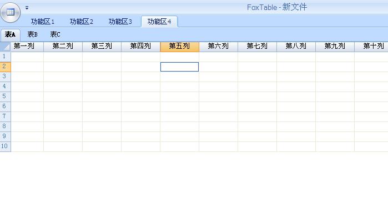Select the 第一列 column header
The height and width of the screenshot is (213, 388).
(x=27, y=47)
